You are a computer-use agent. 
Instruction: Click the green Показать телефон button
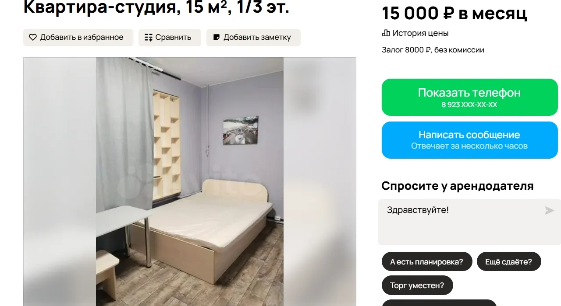tap(469, 97)
